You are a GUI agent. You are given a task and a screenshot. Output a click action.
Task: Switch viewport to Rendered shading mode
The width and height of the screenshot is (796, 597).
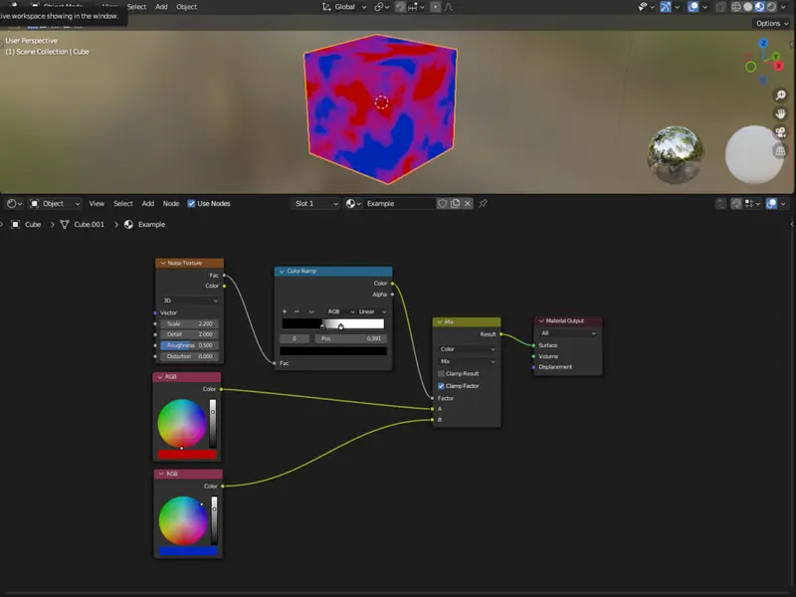tap(771, 7)
